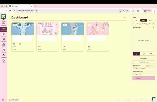This screenshot has width=157, height=102.
Task: Click the View Grades button
Action: click(x=144, y=78)
